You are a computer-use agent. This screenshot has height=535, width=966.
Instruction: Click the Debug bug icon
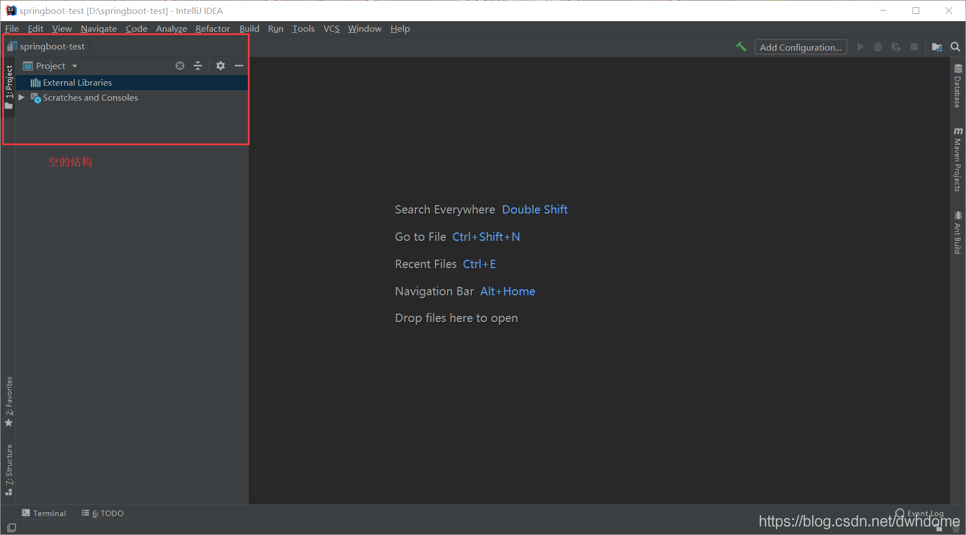pyautogui.click(x=878, y=47)
